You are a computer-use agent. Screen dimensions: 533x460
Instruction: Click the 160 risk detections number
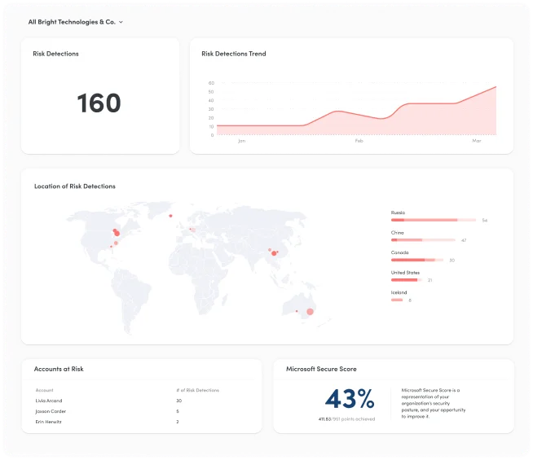click(x=99, y=103)
